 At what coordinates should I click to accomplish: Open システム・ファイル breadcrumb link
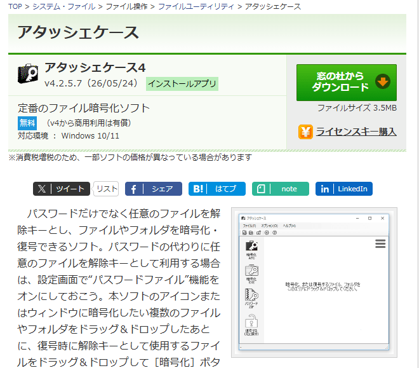63,6
